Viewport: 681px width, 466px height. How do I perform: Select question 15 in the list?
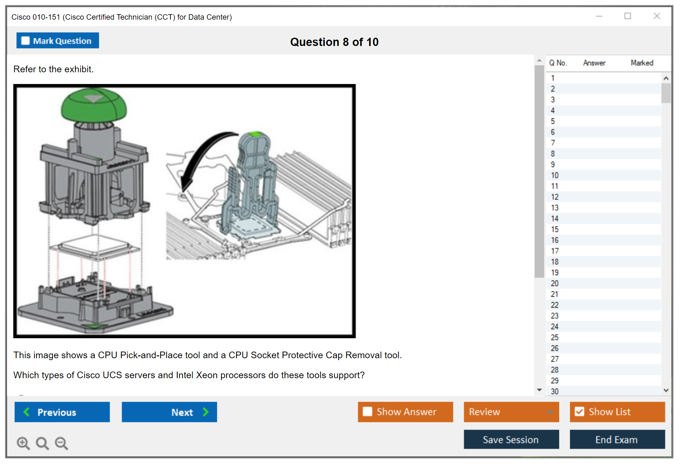[555, 229]
